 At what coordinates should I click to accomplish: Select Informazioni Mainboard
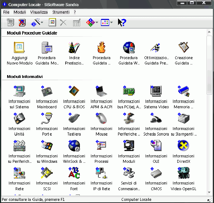tap(47, 97)
